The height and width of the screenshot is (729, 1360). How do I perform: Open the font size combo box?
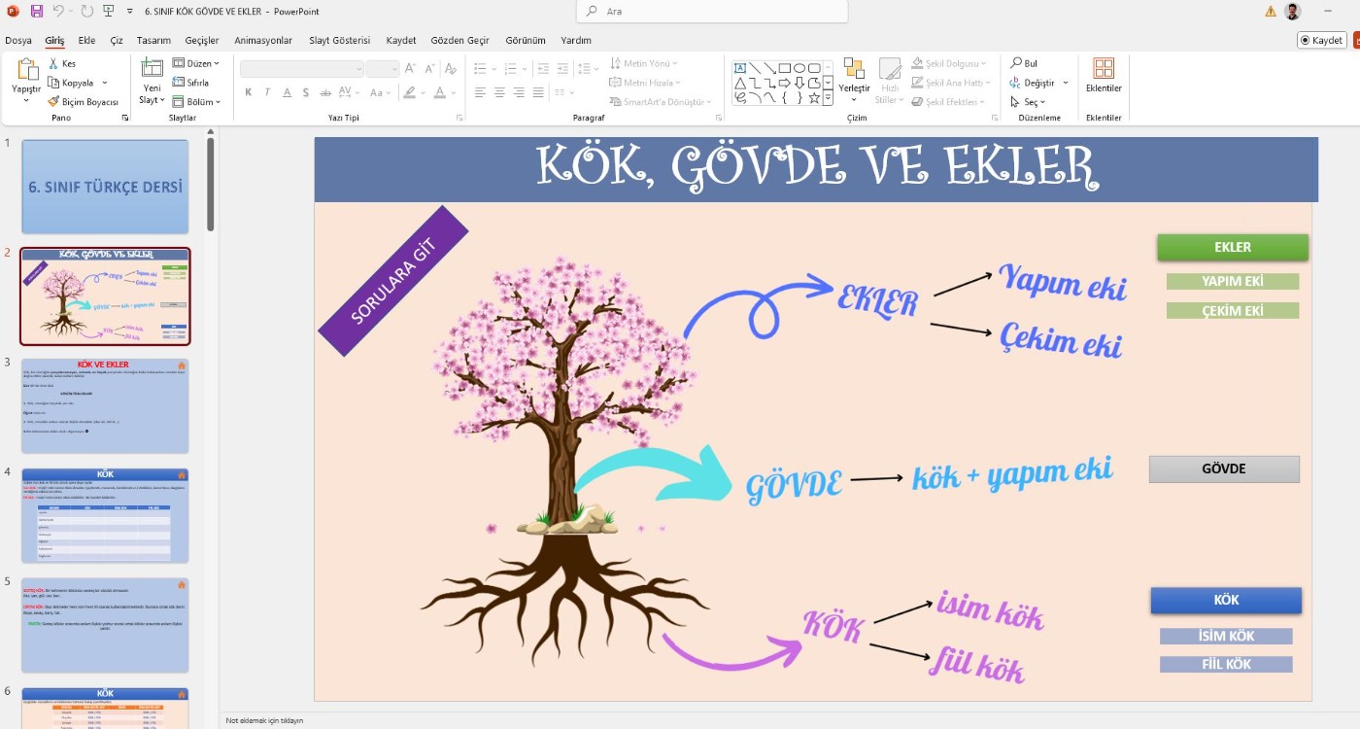coord(383,68)
